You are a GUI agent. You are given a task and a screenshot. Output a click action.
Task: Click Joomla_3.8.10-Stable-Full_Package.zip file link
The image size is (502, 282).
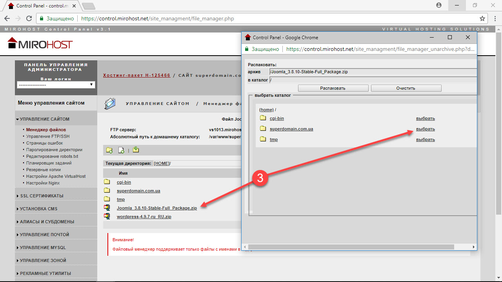tap(157, 208)
